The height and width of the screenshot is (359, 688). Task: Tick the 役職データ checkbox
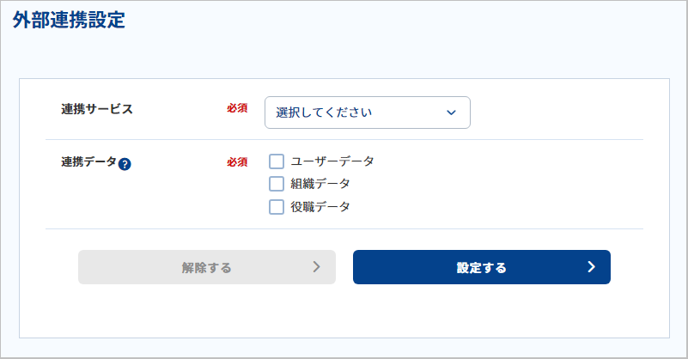pos(277,207)
